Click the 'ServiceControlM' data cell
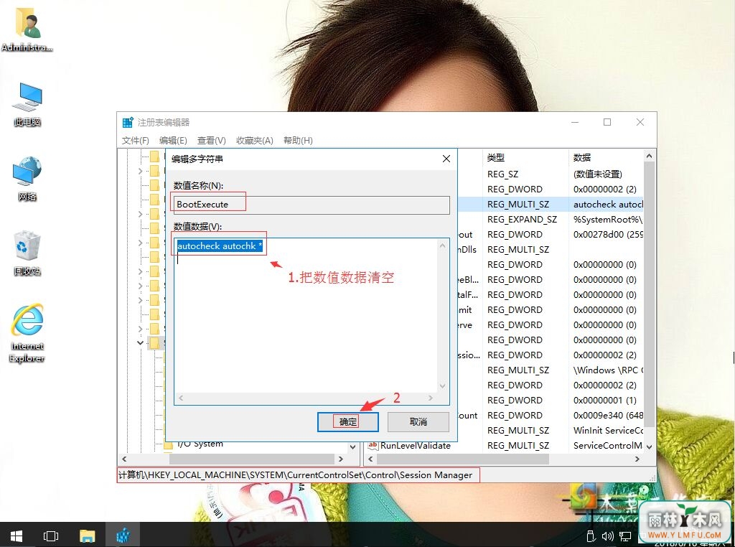 tap(608, 445)
